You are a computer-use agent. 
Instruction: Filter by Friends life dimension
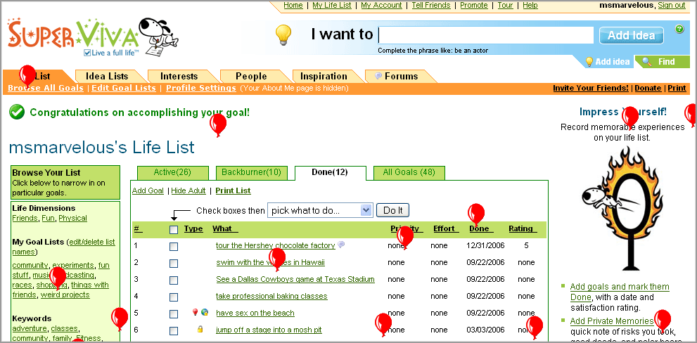click(25, 218)
